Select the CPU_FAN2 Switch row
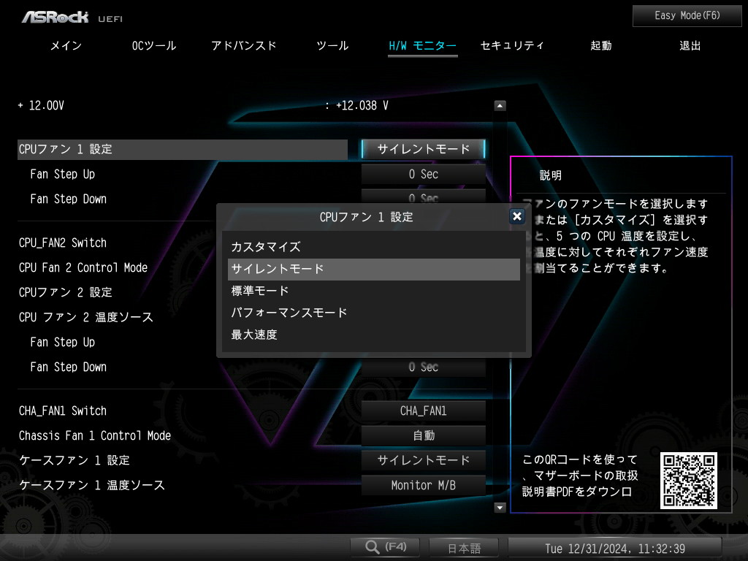Viewport: 748px width, 561px height. (63, 243)
